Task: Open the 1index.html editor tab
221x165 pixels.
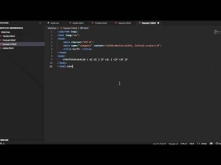Action: tap(100, 23)
